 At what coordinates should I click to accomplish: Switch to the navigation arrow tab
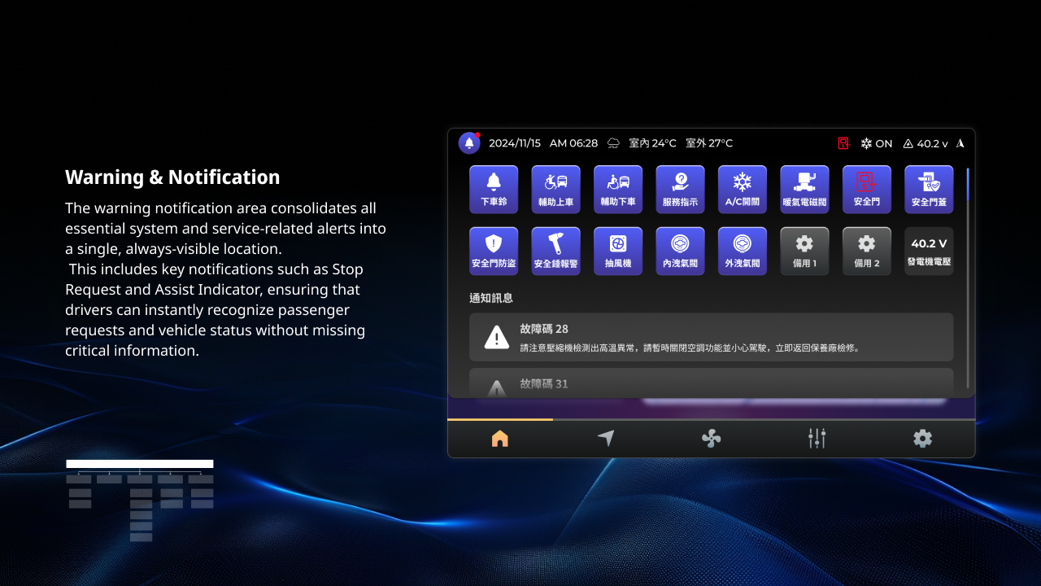(606, 439)
